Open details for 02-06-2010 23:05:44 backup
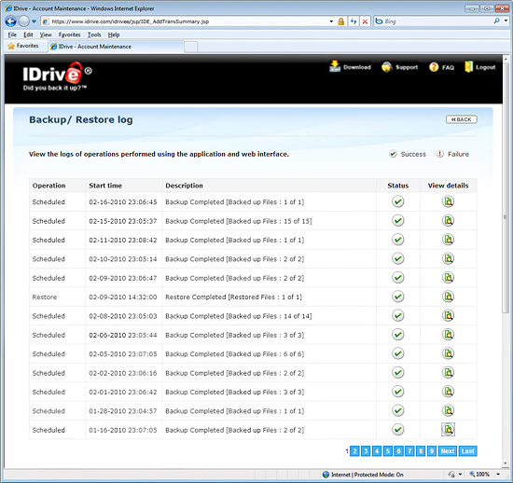Image resolution: width=513 pixels, height=483 pixels. [448, 335]
